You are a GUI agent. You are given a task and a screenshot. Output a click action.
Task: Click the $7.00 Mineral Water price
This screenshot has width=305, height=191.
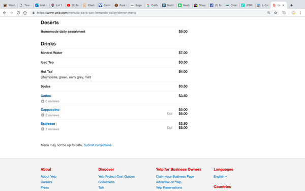[183, 53]
